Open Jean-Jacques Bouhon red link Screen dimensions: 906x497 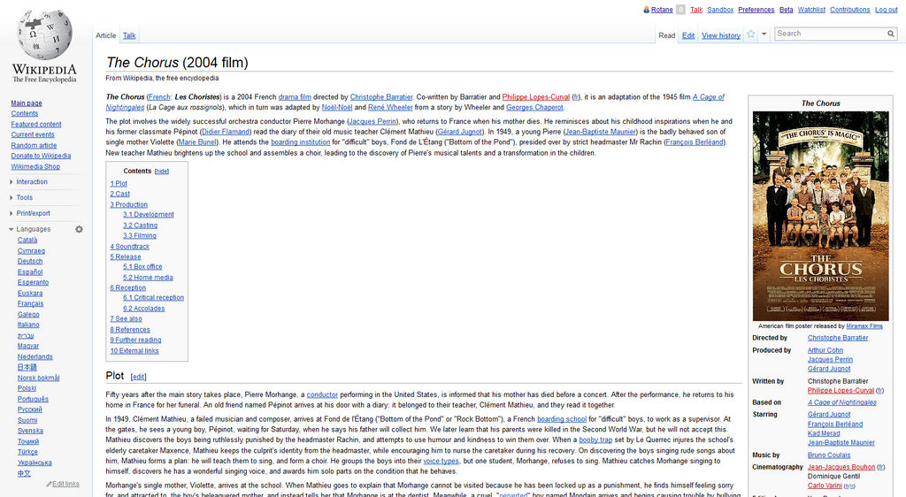[x=841, y=467]
